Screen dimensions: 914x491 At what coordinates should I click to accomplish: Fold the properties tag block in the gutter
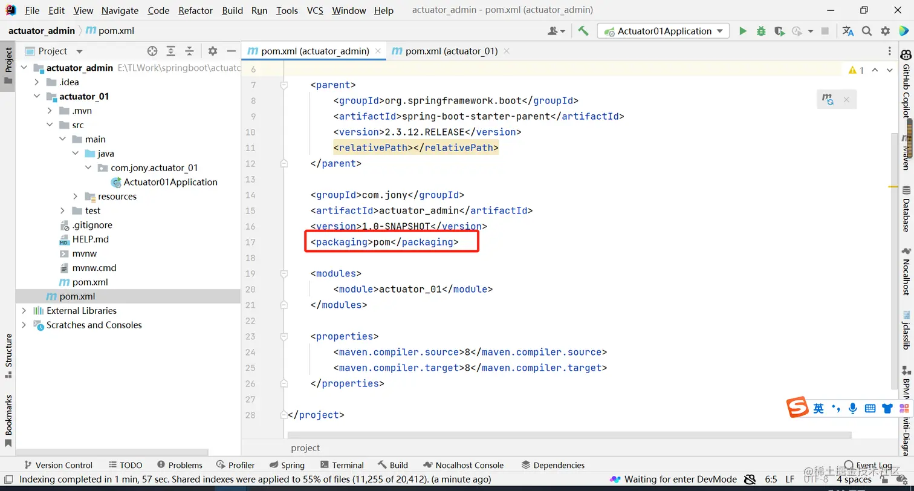click(x=284, y=337)
